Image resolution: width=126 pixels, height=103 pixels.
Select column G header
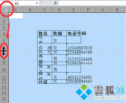pos(103,10)
